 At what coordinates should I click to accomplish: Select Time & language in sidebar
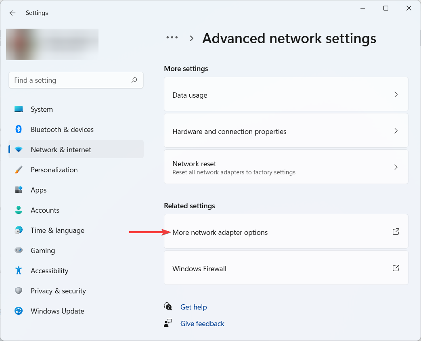click(x=57, y=230)
